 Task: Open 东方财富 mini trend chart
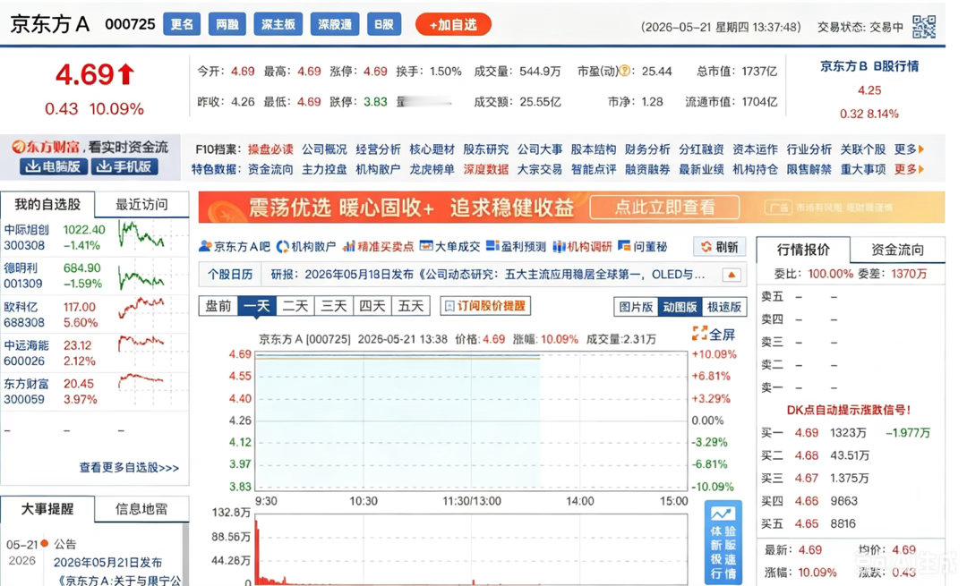tap(141, 381)
